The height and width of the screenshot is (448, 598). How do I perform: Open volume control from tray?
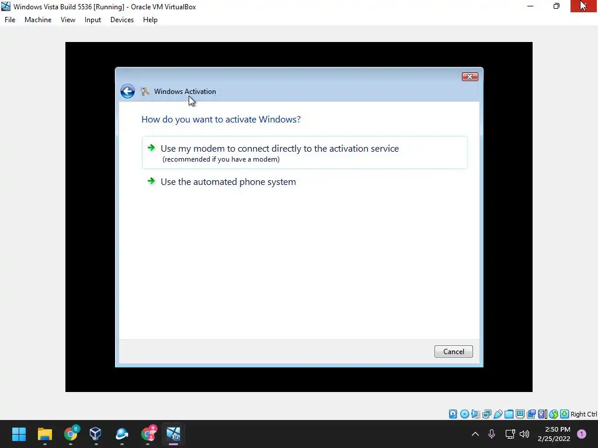click(x=525, y=434)
